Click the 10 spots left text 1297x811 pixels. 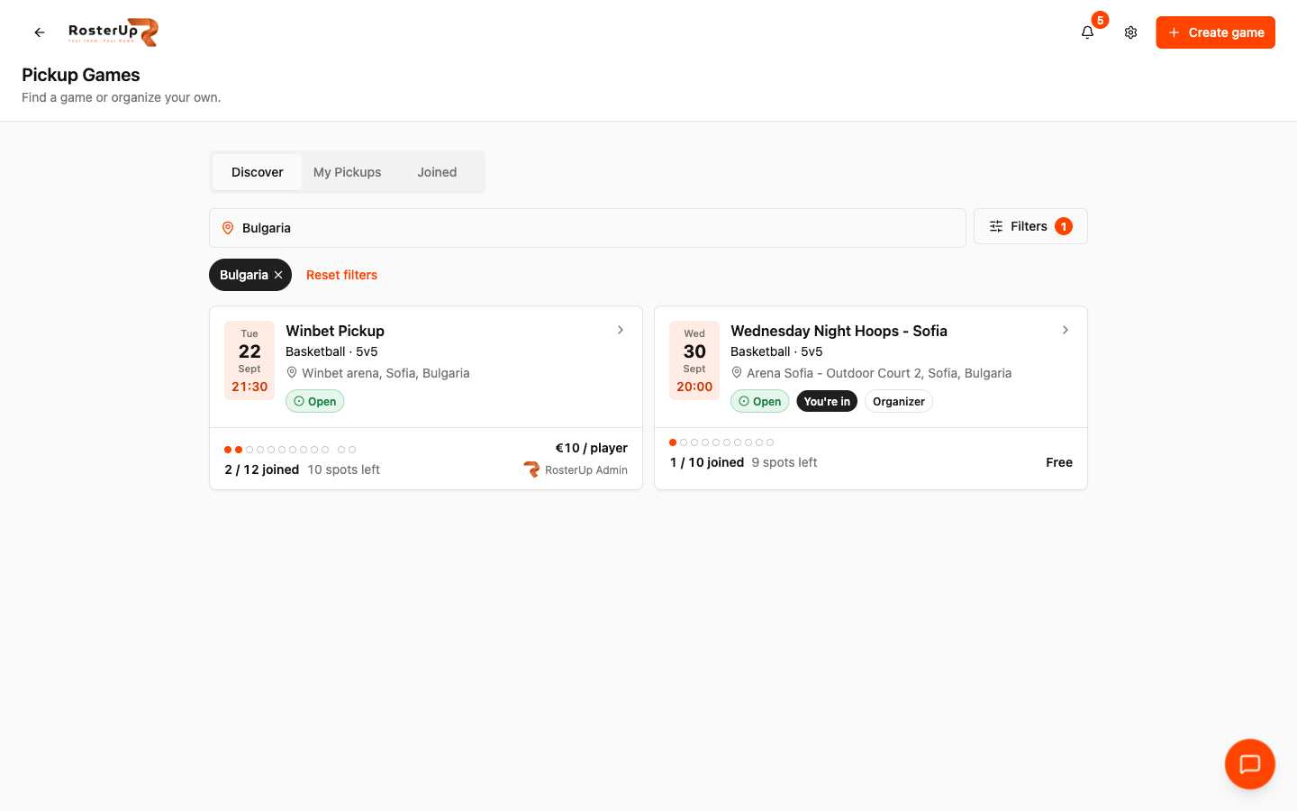pyautogui.click(x=344, y=469)
